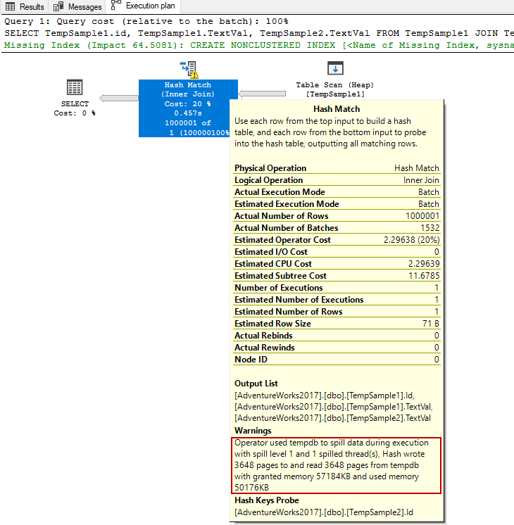Click the 'SELECT Cost: 0 %' label

[75, 108]
